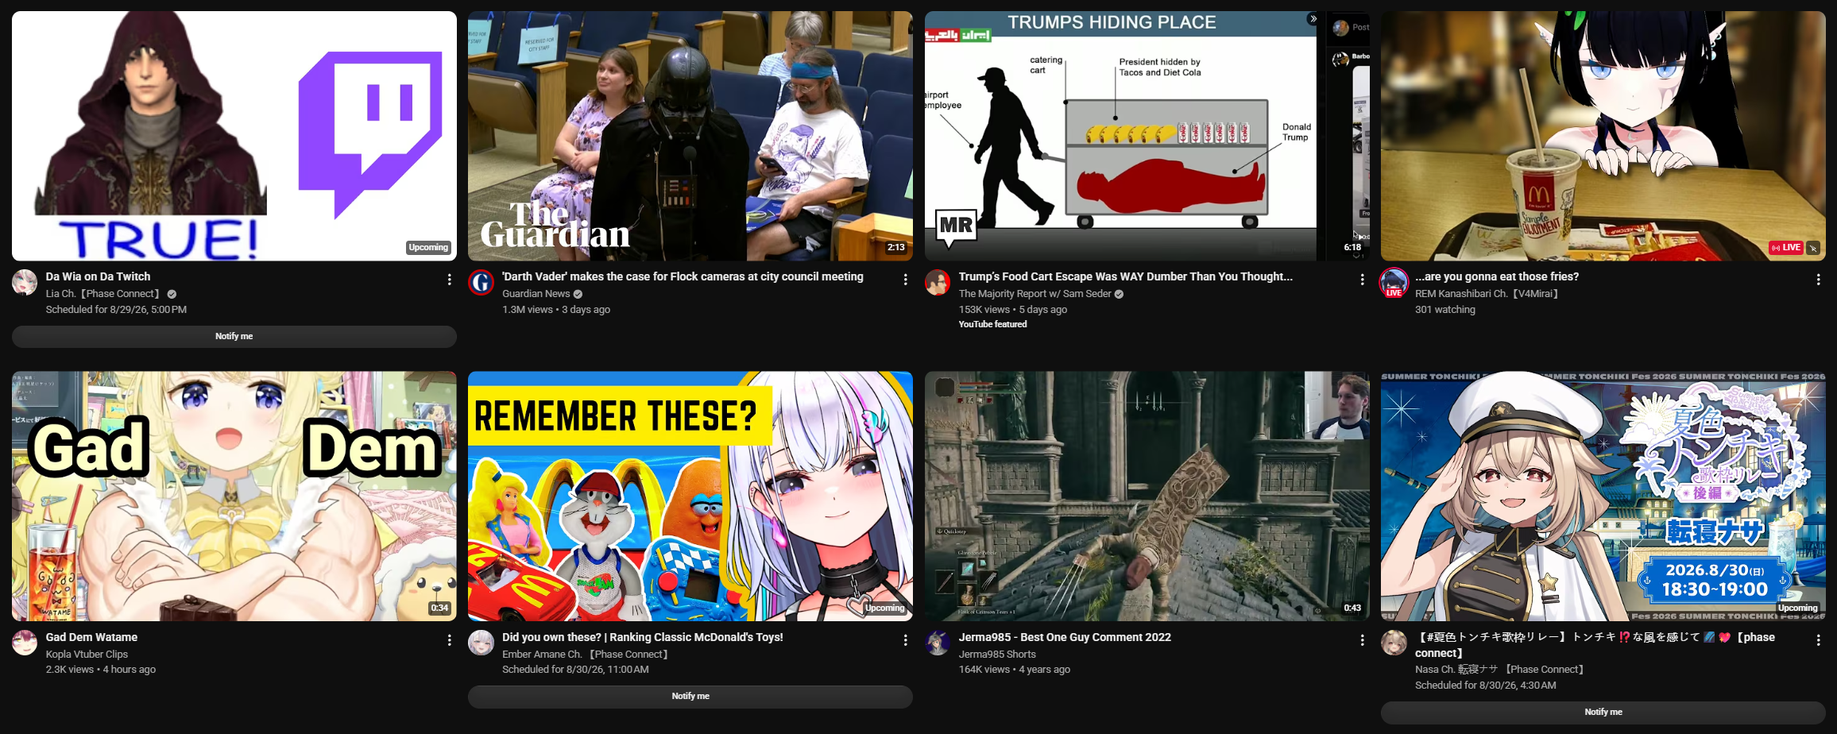Open Kopla Vtuber Clips channel avatar

click(x=25, y=643)
